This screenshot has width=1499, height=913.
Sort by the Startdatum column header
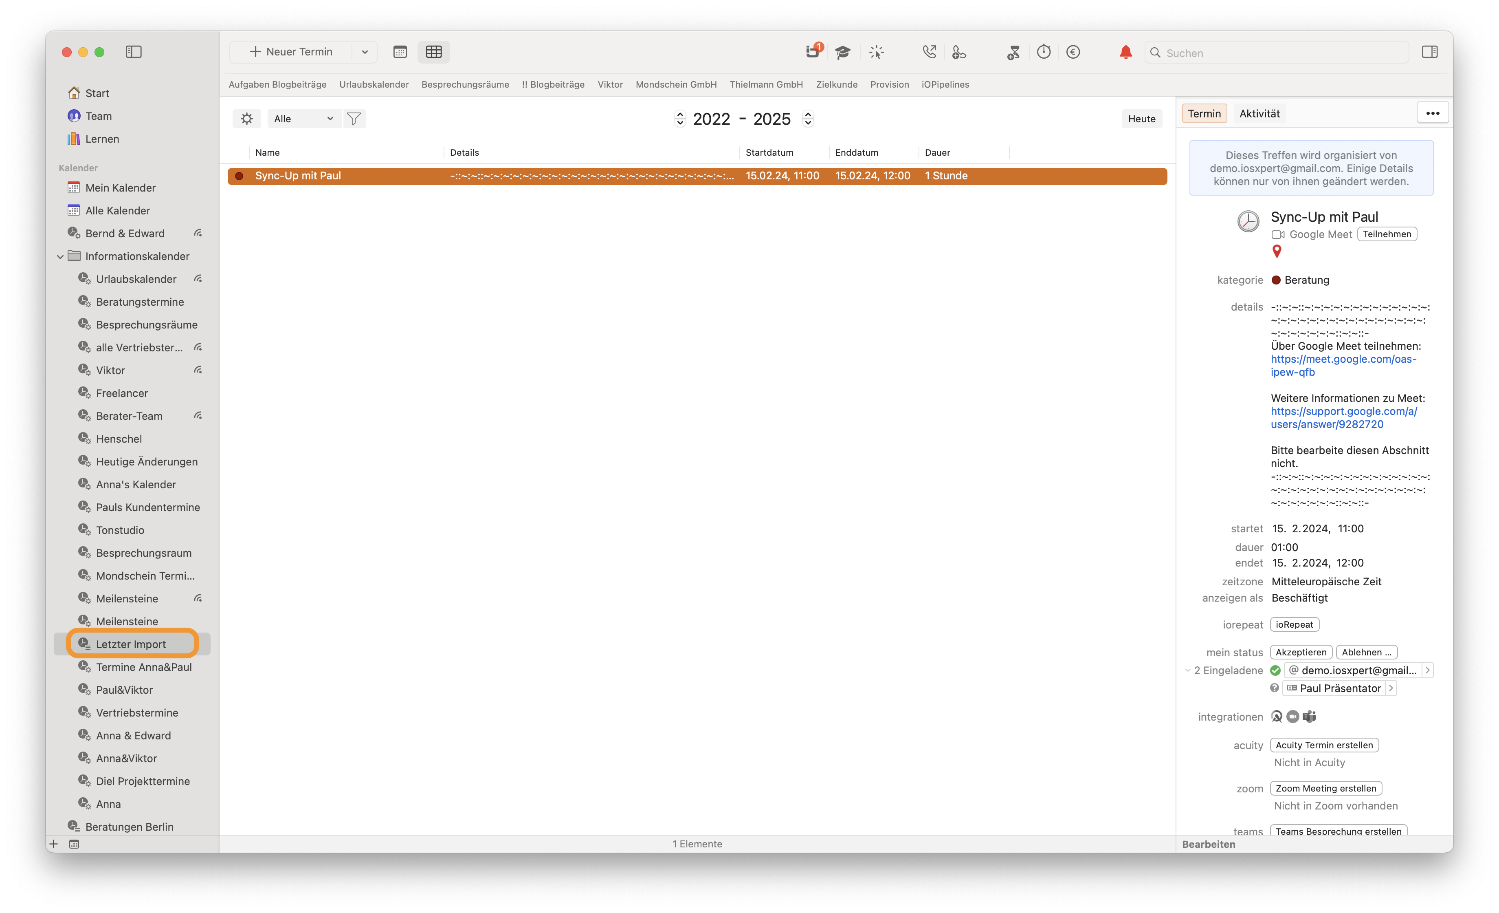[769, 152]
